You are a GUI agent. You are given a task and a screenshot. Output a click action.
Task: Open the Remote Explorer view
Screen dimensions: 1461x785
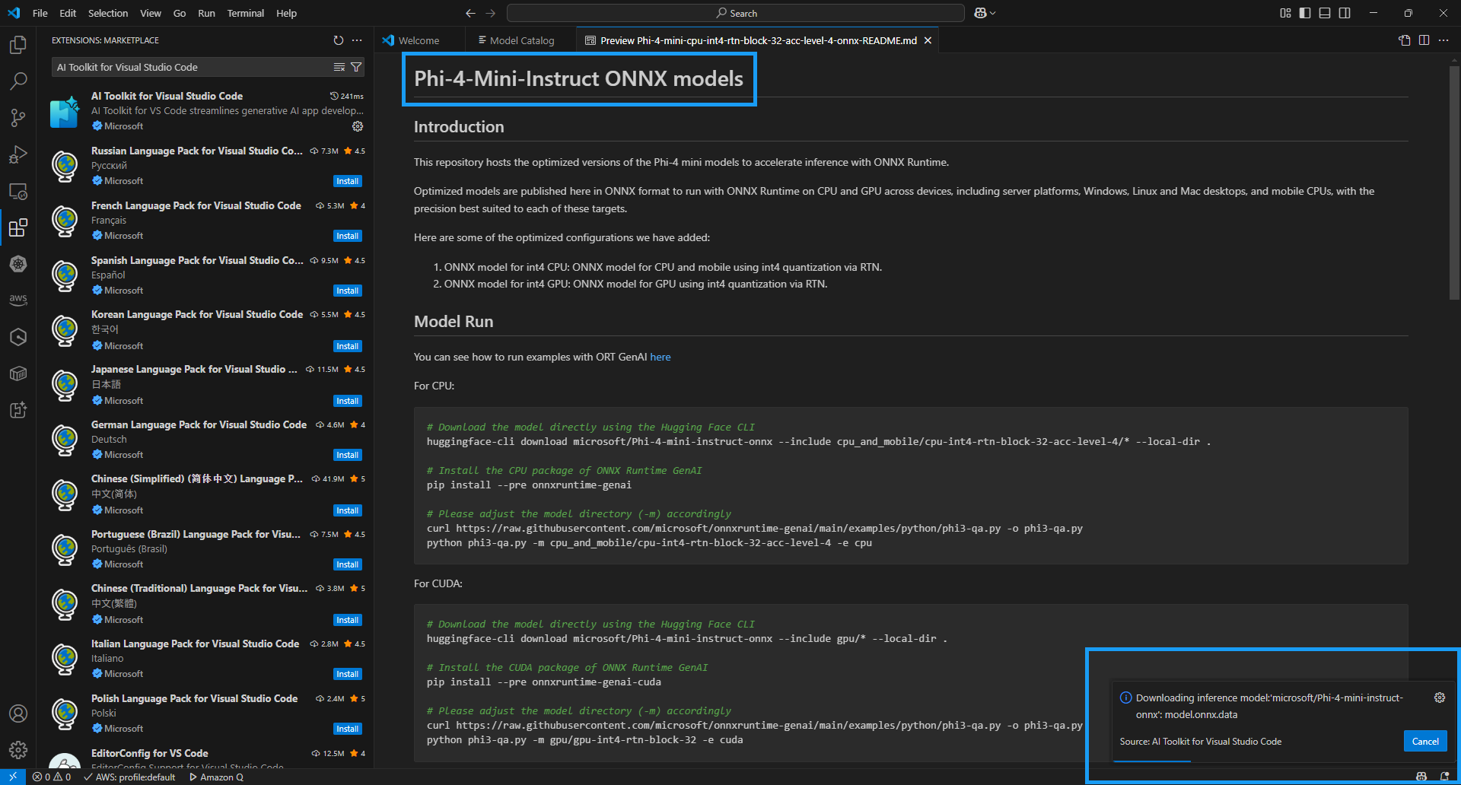point(18,191)
